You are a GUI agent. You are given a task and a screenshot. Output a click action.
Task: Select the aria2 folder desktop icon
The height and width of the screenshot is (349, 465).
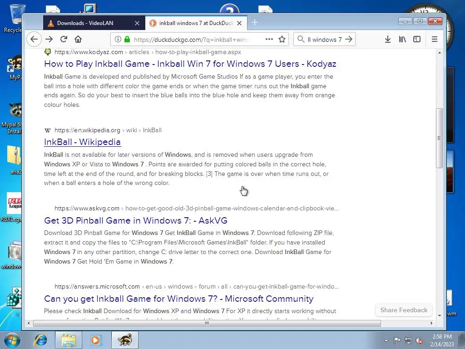tap(14, 160)
